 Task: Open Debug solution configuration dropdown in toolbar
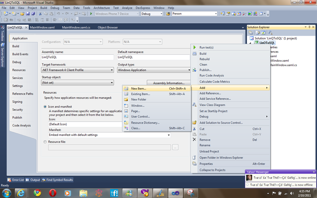pos(152,14)
